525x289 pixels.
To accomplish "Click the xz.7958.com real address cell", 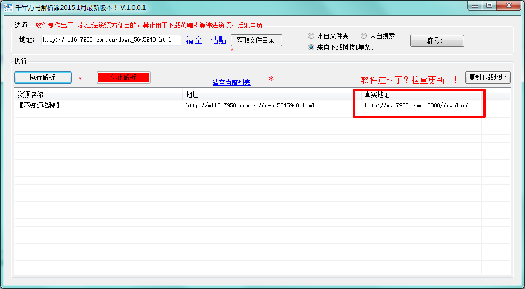I will coord(420,105).
